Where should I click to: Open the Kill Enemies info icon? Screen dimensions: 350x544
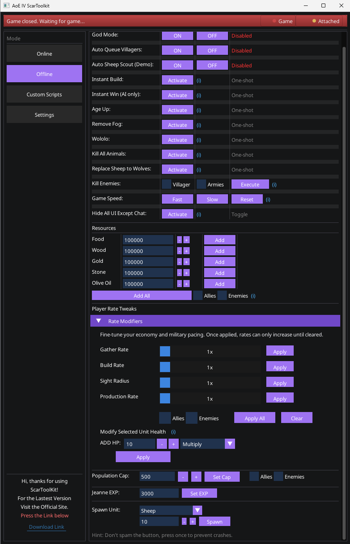(x=274, y=184)
